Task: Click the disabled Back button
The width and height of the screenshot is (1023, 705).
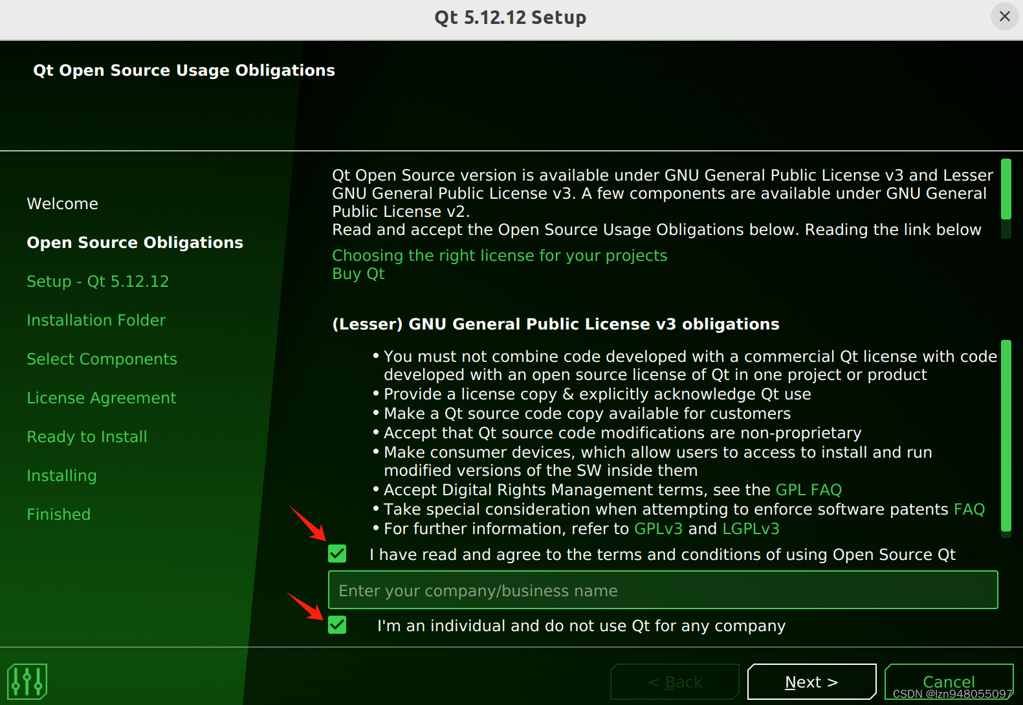Action: pyautogui.click(x=675, y=682)
